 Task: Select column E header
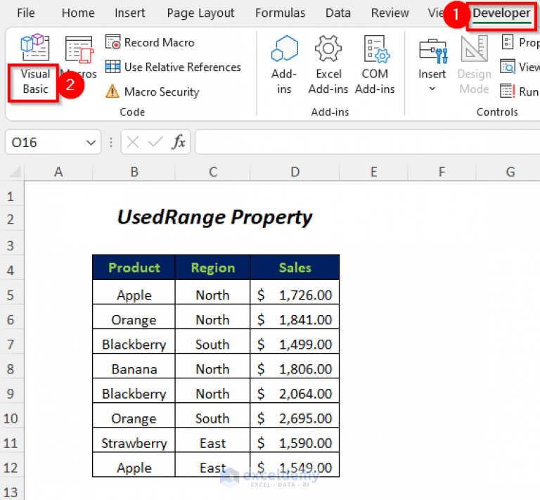click(373, 172)
